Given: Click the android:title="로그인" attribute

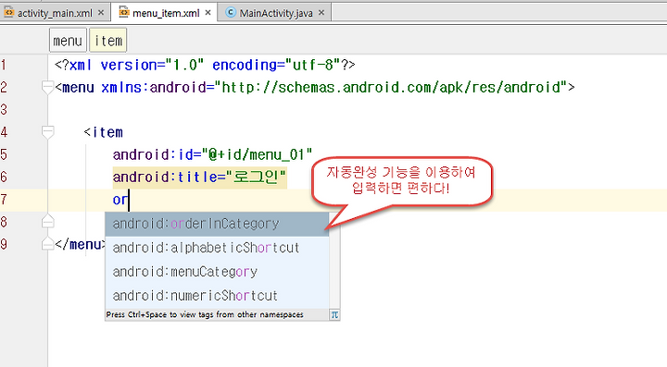Looking at the screenshot, I should coord(199,177).
